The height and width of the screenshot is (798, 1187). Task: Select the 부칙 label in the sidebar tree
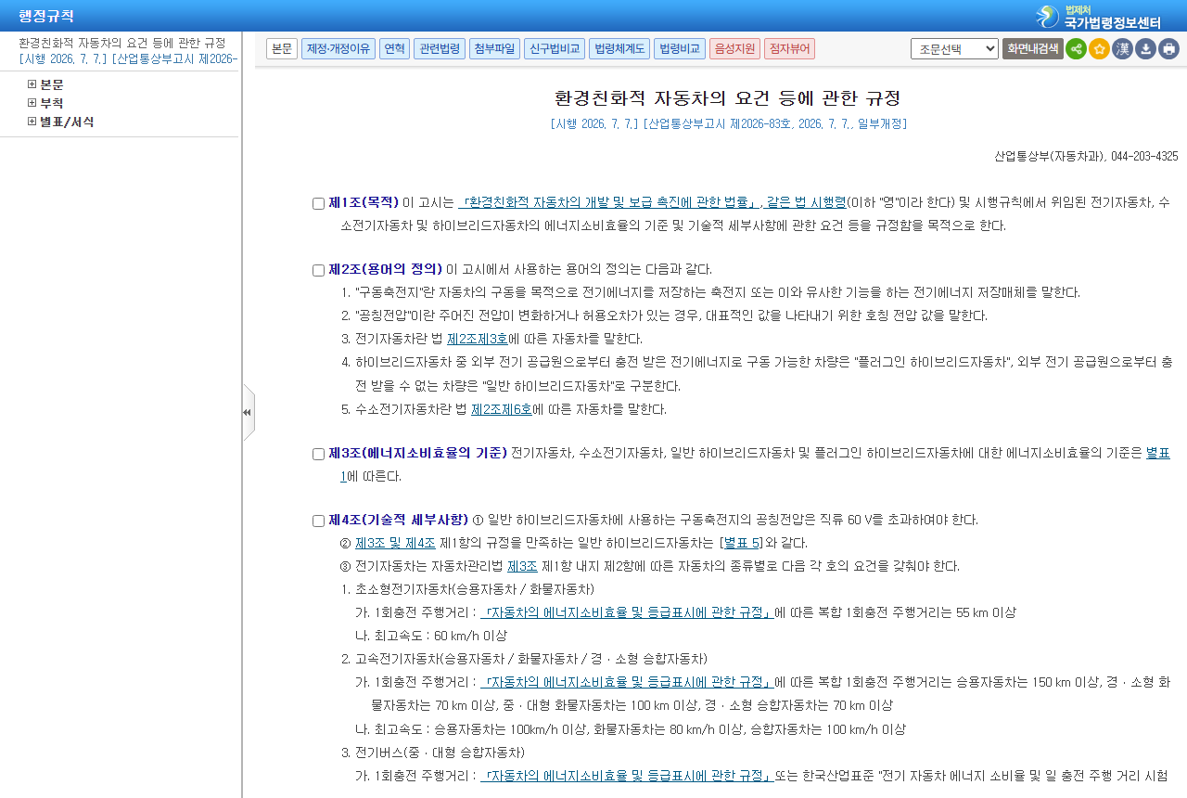click(x=52, y=103)
